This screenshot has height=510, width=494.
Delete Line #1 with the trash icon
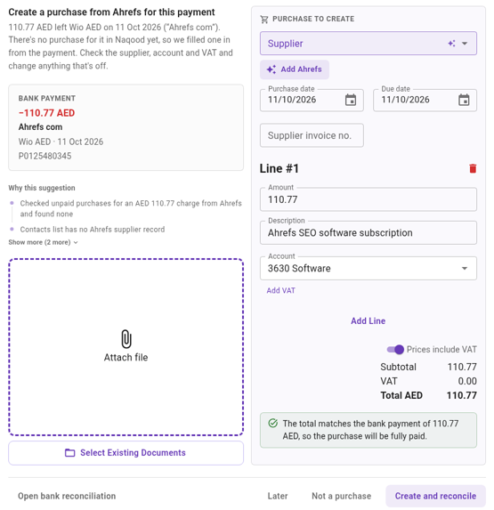pyautogui.click(x=473, y=168)
